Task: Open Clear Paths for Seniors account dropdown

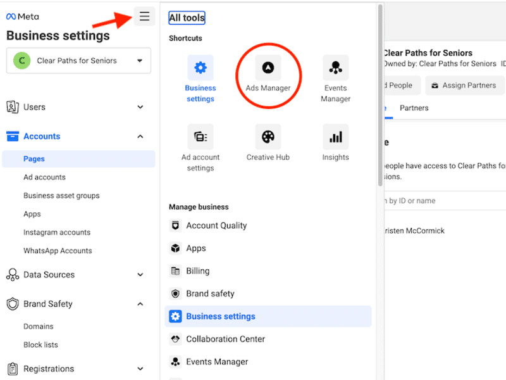Action: (x=78, y=61)
